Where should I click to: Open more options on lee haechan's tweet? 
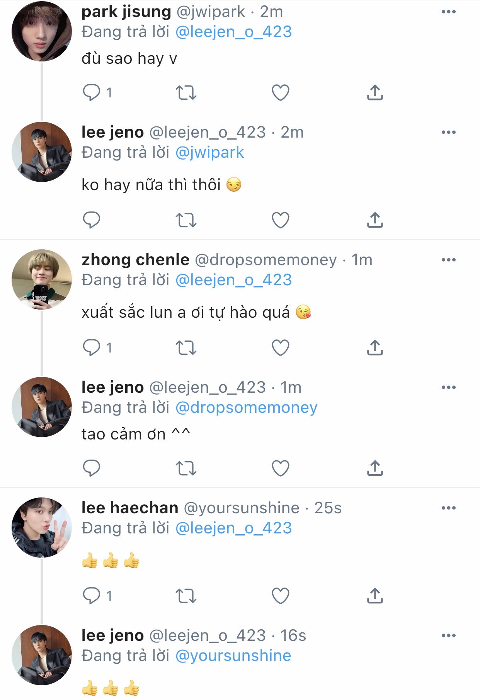click(x=448, y=508)
